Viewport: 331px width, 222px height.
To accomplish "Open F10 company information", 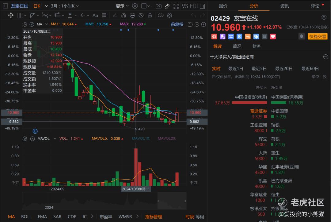I will [194, 6].
